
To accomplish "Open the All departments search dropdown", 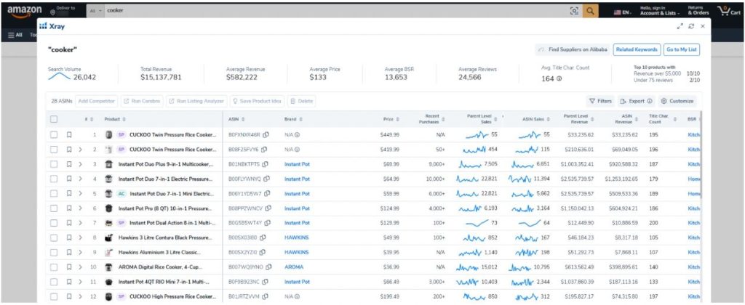I will [x=95, y=11].
